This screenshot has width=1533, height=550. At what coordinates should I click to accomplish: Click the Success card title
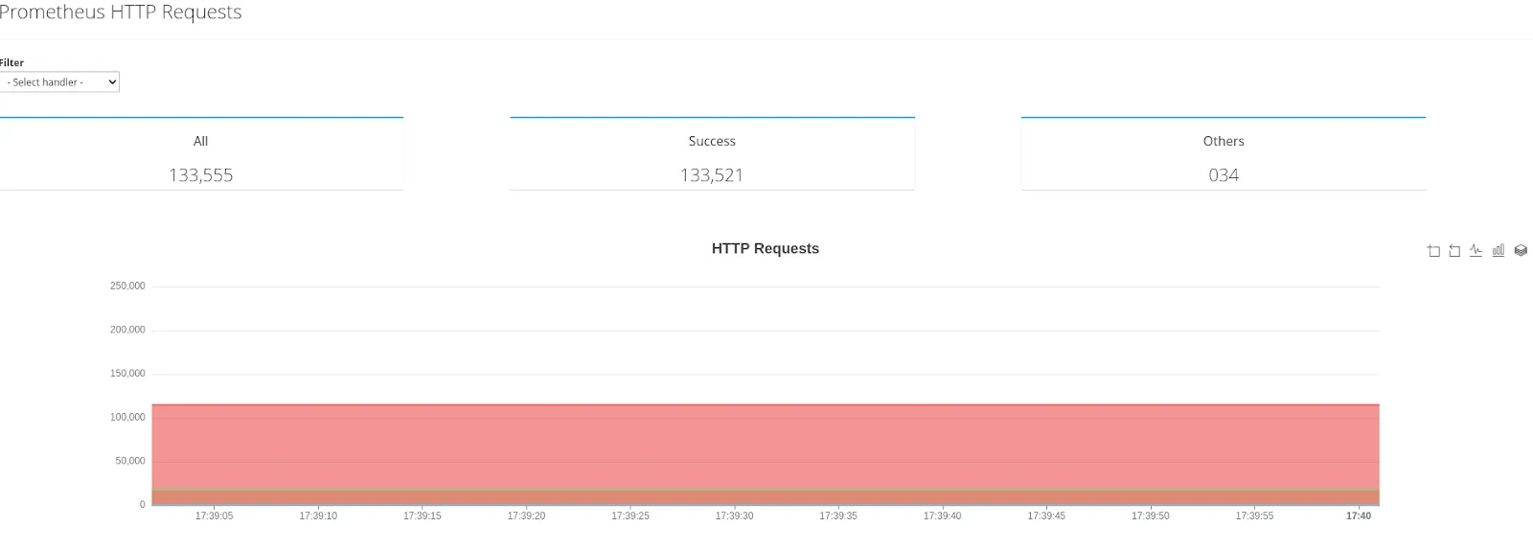(712, 141)
